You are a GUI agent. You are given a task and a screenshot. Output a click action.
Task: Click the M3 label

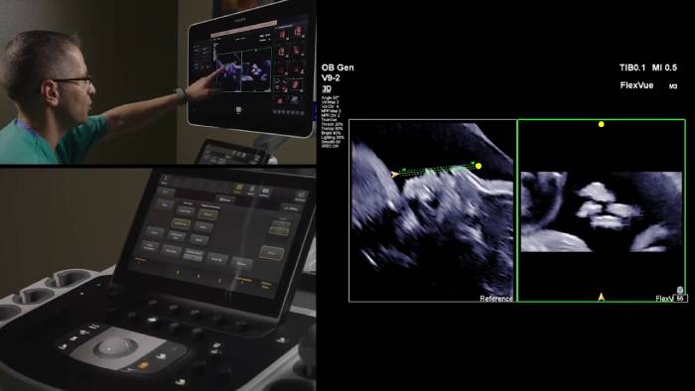click(673, 86)
